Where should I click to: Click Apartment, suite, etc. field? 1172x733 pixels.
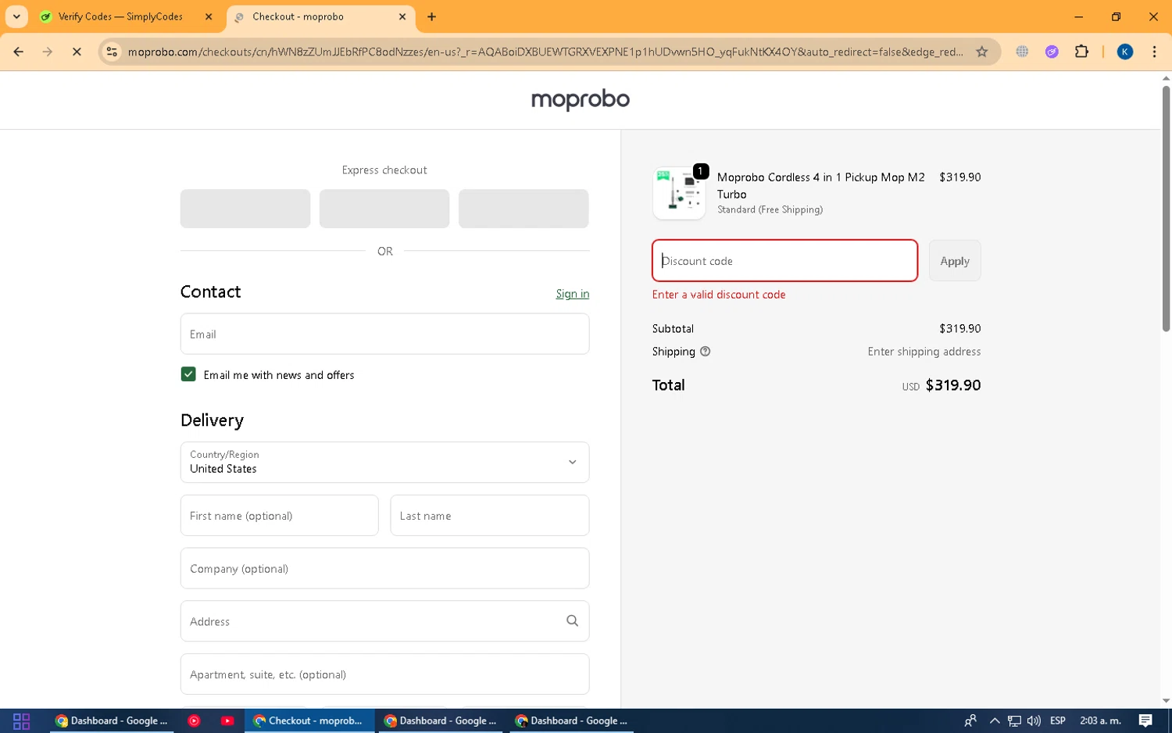click(x=384, y=674)
